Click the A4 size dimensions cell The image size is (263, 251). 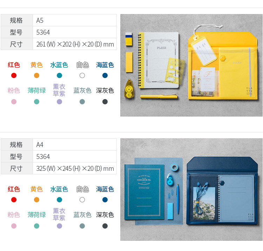click(x=75, y=168)
